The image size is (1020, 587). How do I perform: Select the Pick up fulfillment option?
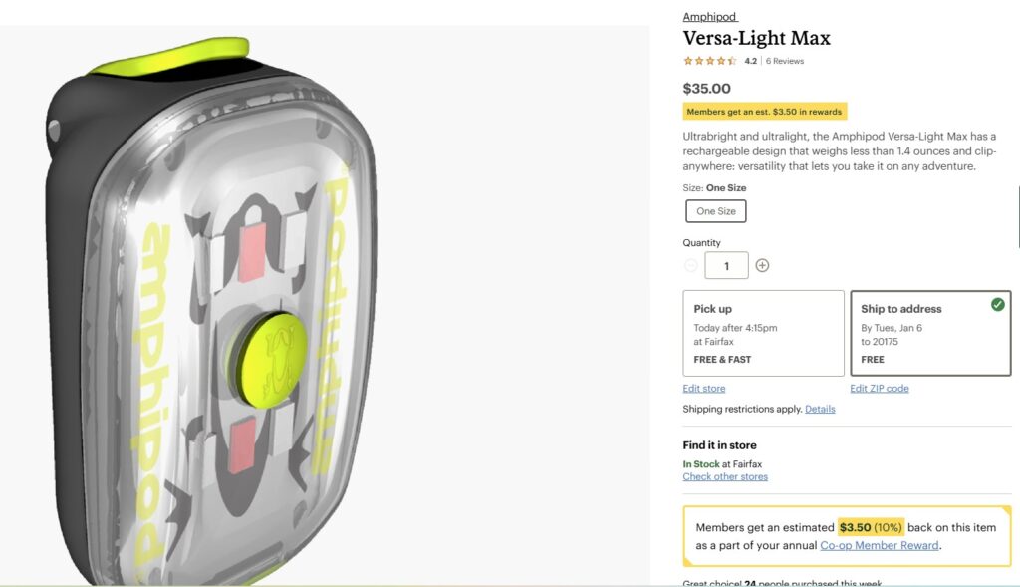click(x=763, y=333)
